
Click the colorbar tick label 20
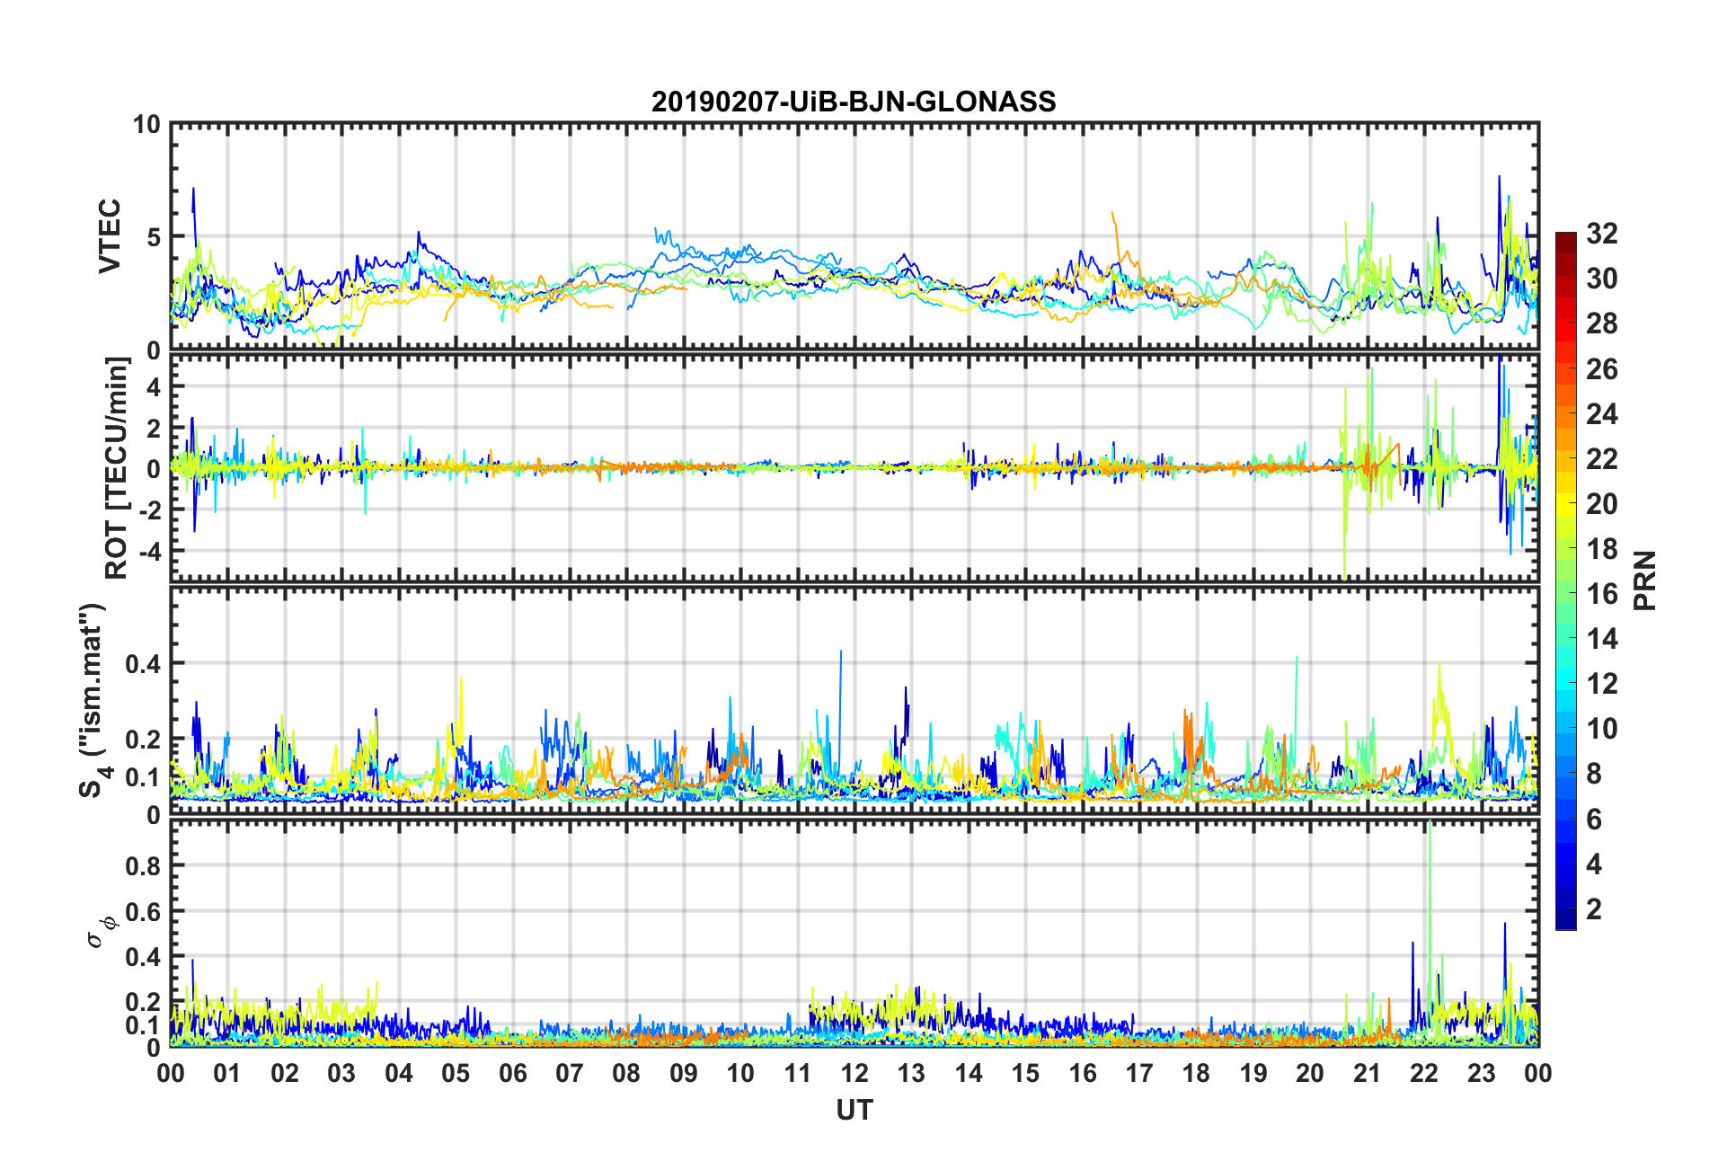click(1601, 503)
